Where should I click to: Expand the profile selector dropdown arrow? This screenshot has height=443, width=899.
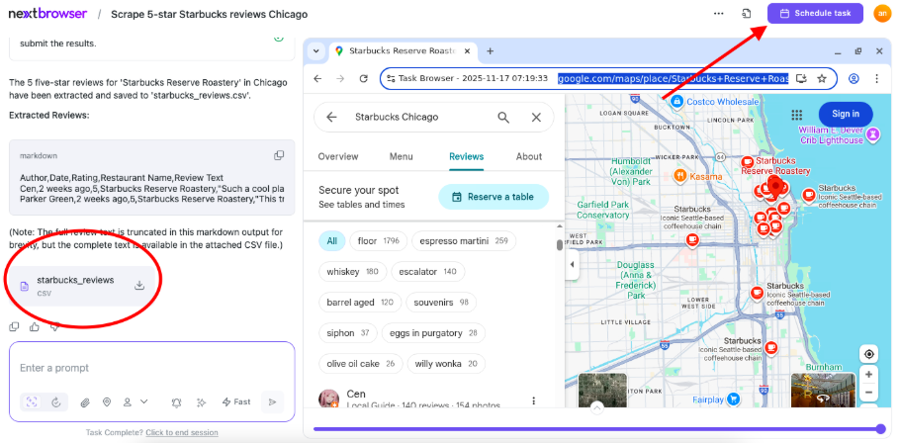144,401
